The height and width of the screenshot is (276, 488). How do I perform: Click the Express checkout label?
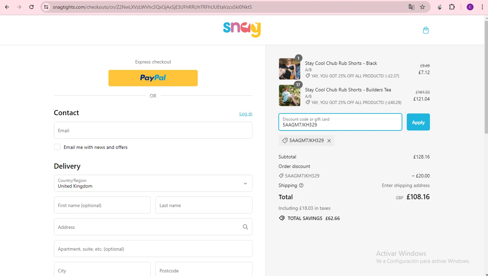point(153,62)
